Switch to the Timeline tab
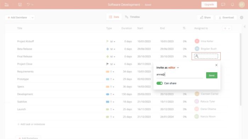The width and height of the screenshot is (248, 139). pos(133,17)
